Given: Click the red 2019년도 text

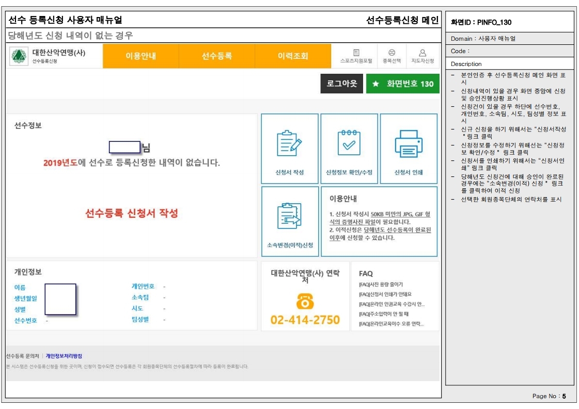Looking at the screenshot, I should [60, 162].
